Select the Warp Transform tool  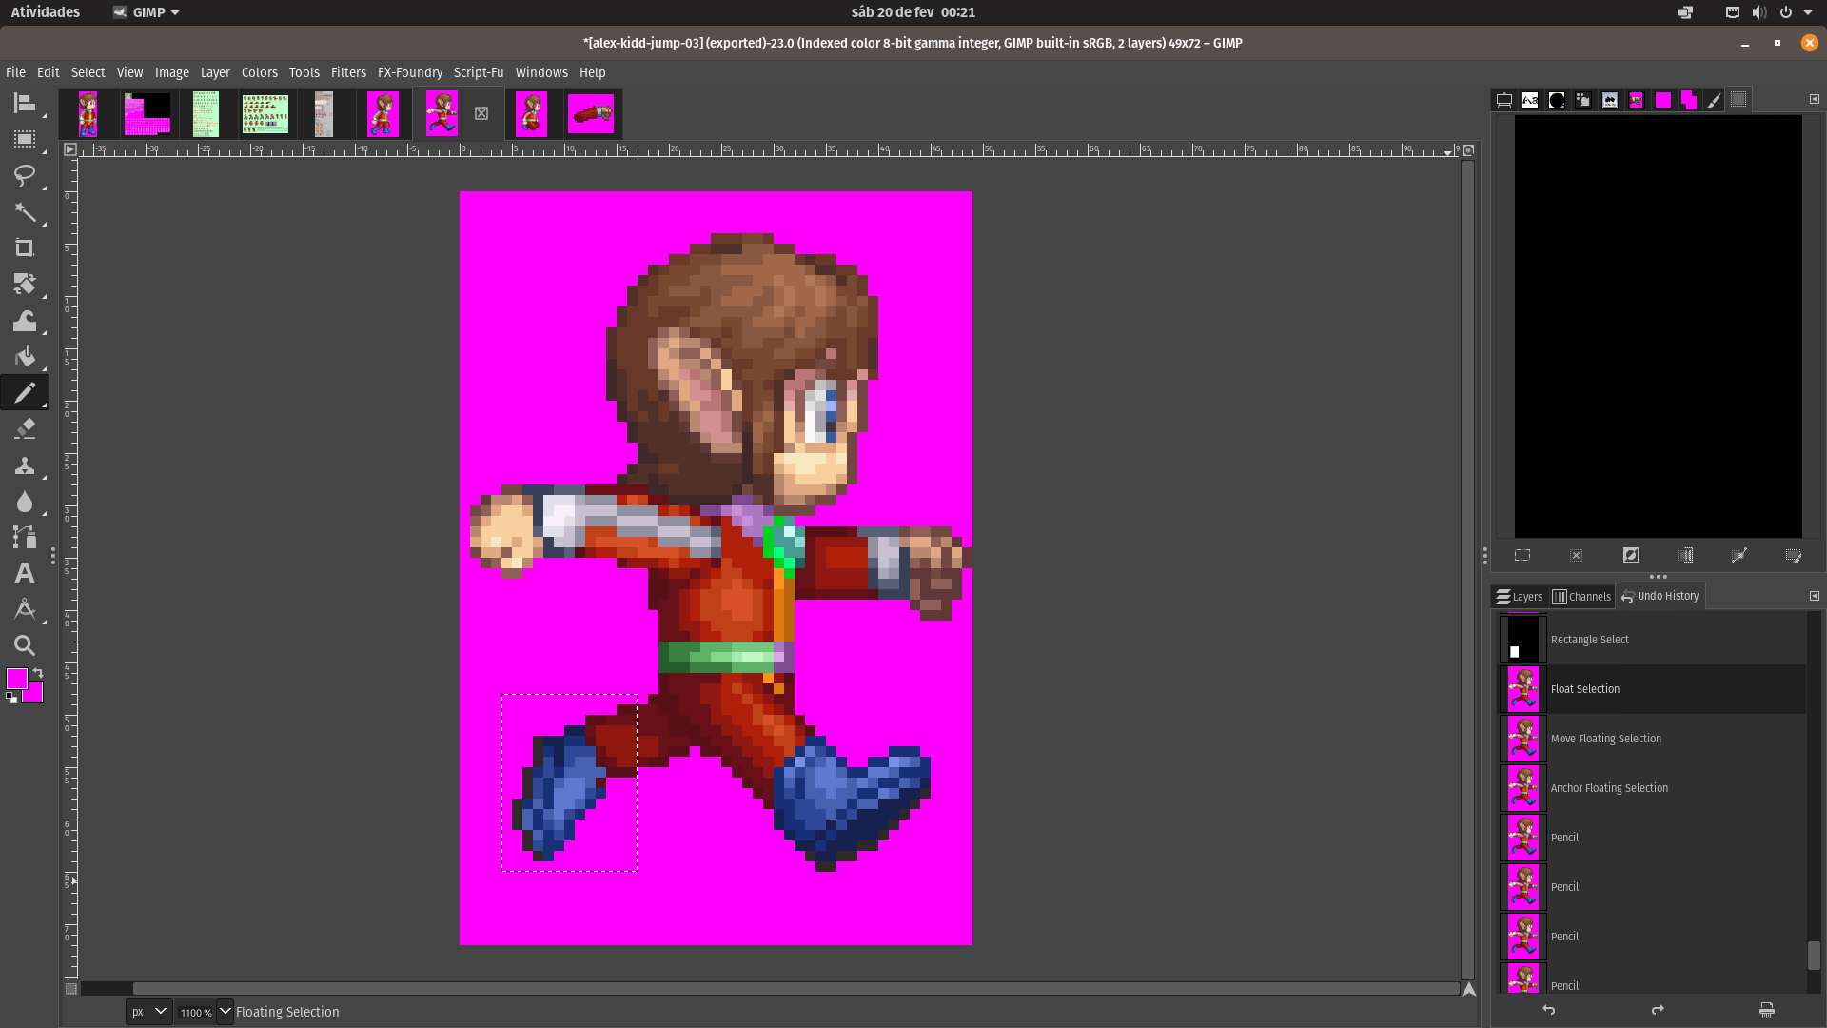[25, 320]
